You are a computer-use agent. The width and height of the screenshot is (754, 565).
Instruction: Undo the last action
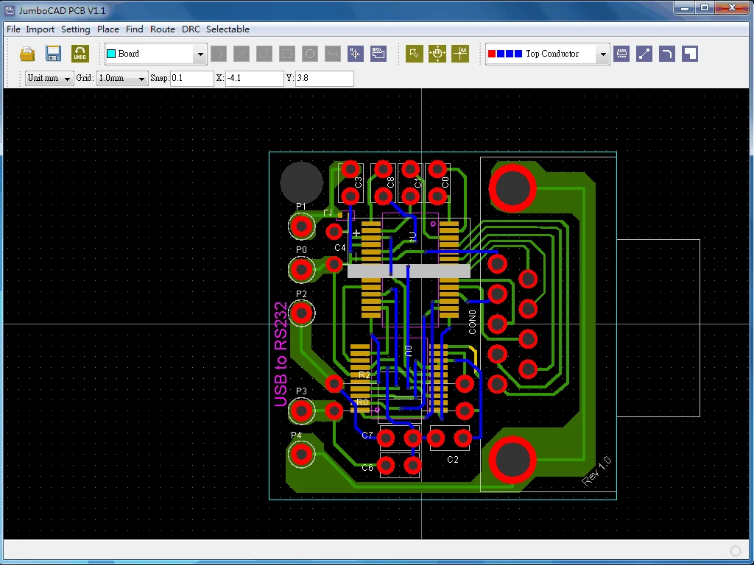80,53
